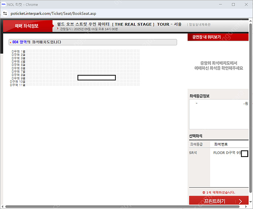Image resolution: width=253 pixels, height=209 pixels.
Task: Click the show title 월드 오브 스트릿 우먼 파이터
Action: (x=119, y=24)
